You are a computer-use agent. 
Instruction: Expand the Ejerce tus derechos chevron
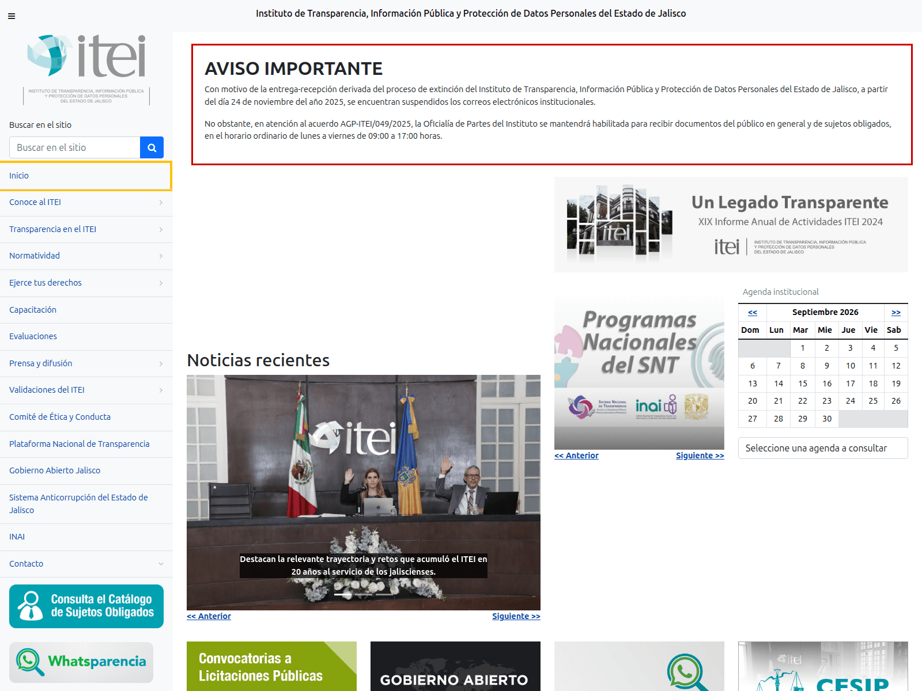161,283
